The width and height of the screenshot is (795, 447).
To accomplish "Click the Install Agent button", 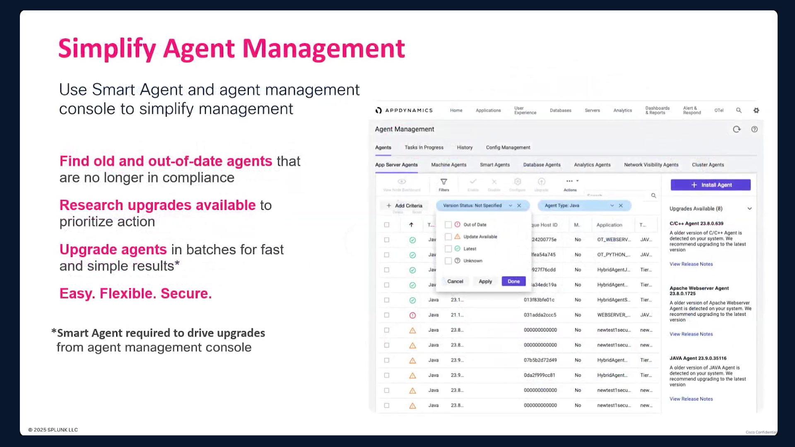I will click(711, 185).
